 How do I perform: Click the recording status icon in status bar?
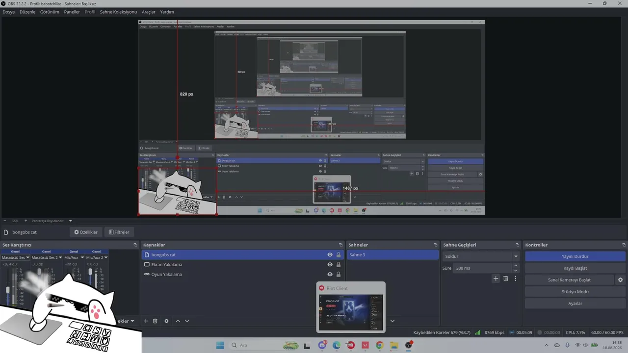tap(540, 332)
